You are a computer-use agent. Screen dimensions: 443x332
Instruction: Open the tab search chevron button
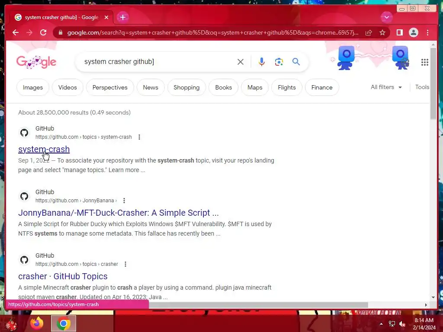click(x=386, y=17)
